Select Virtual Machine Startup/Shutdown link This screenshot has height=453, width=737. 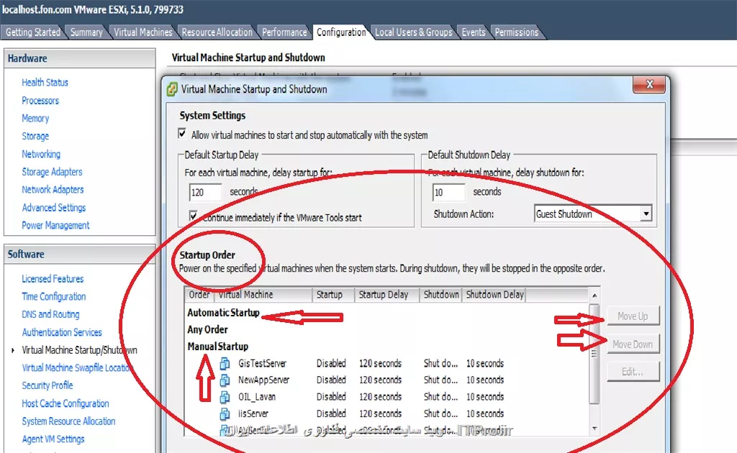pyautogui.click(x=79, y=350)
